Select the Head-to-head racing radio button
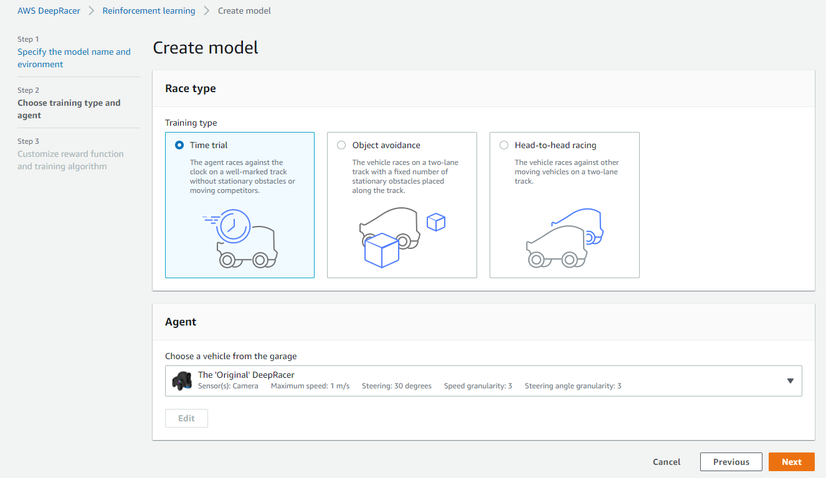Viewport: 826px width, 478px height. click(x=504, y=145)
